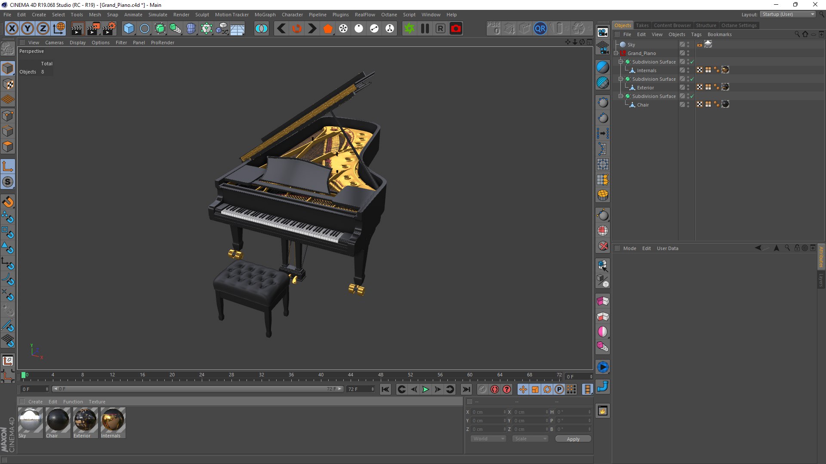Click the Floor and sky environment icon

237,29
